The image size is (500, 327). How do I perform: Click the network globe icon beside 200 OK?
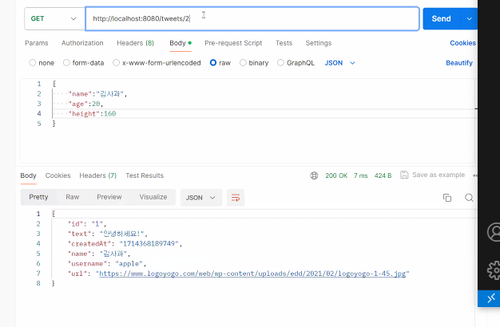tap(314, 175)
